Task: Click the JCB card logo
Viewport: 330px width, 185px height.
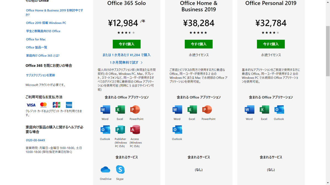Action: click(x=56, y=105)
